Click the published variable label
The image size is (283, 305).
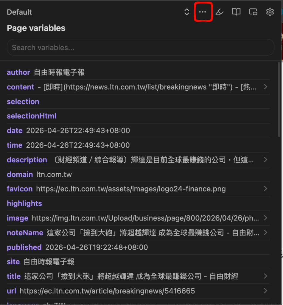[24, 247]
